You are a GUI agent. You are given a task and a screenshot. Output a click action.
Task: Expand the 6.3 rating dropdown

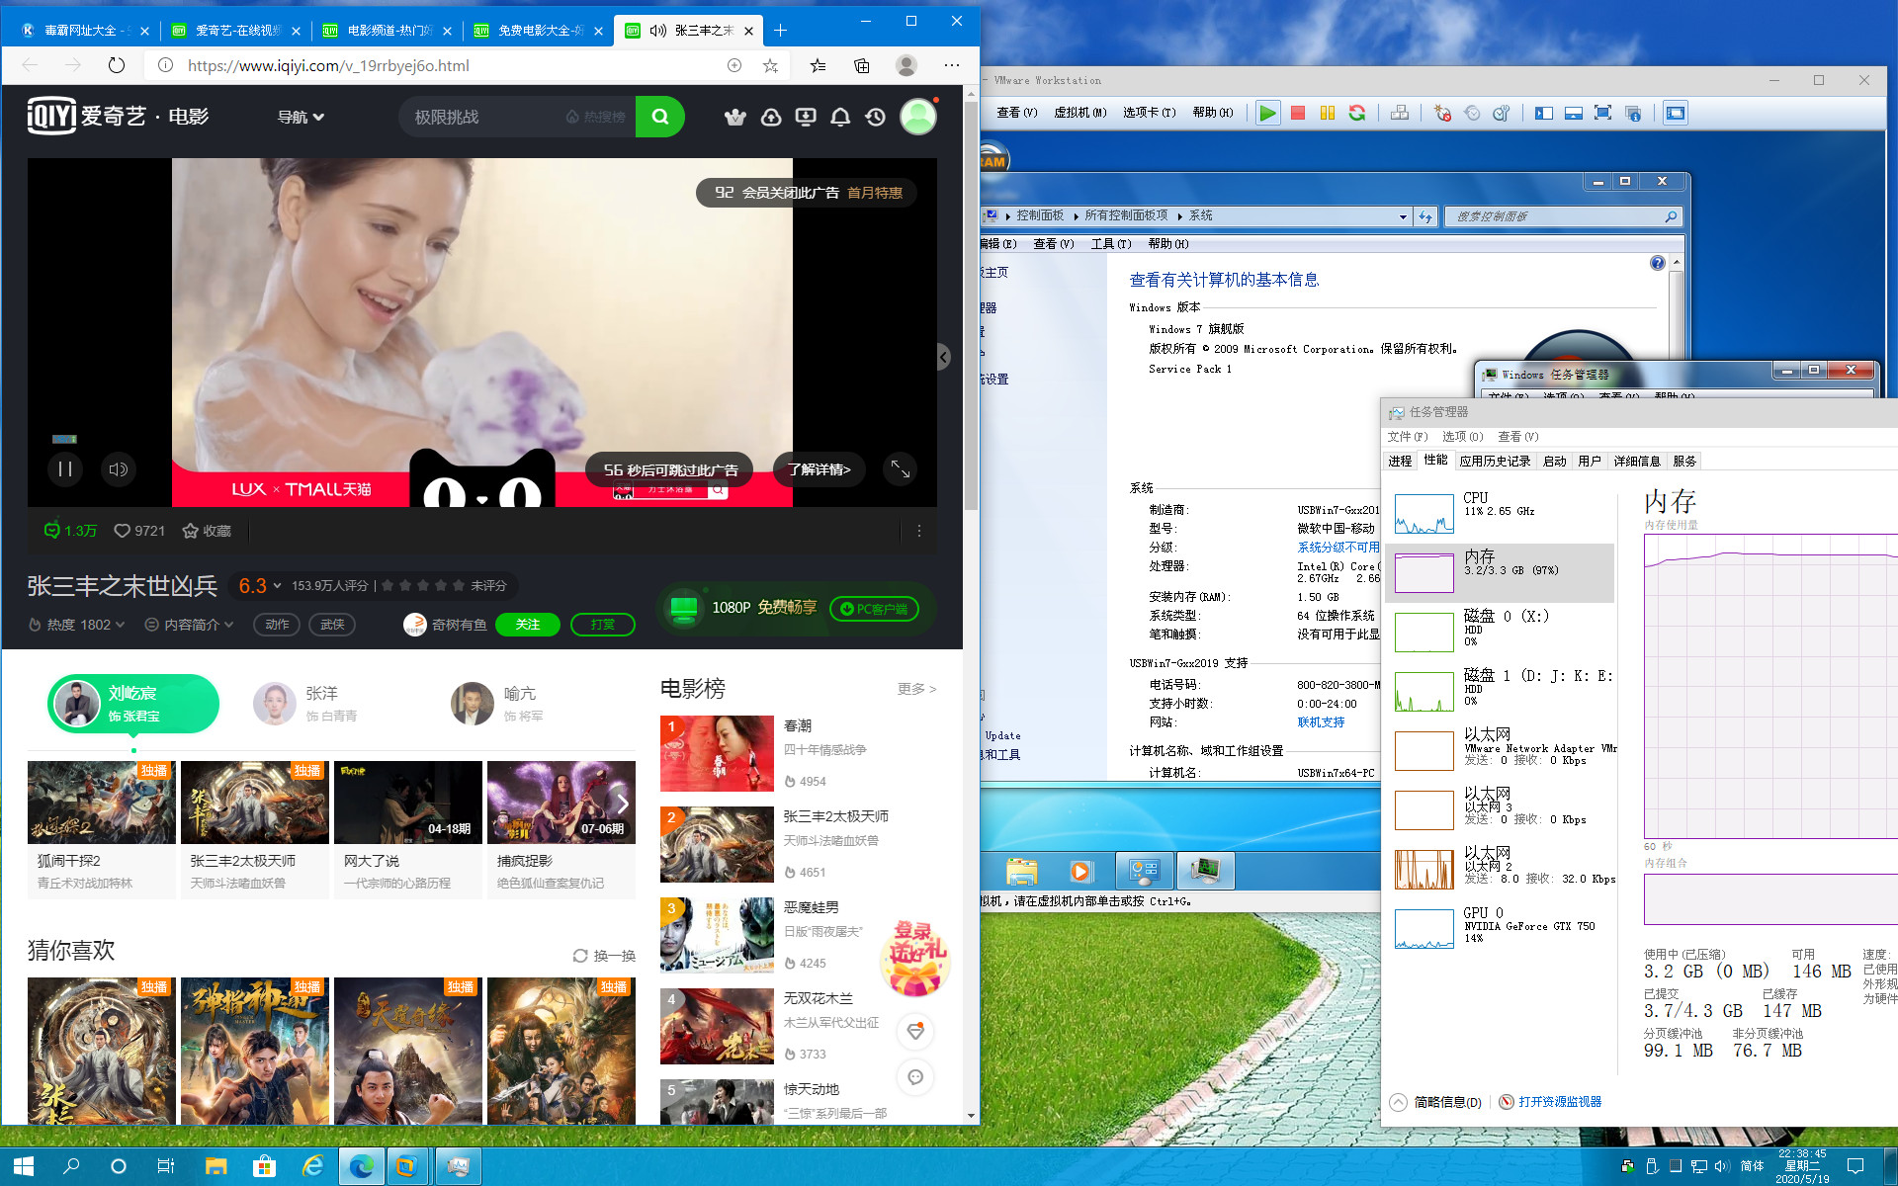260,586
